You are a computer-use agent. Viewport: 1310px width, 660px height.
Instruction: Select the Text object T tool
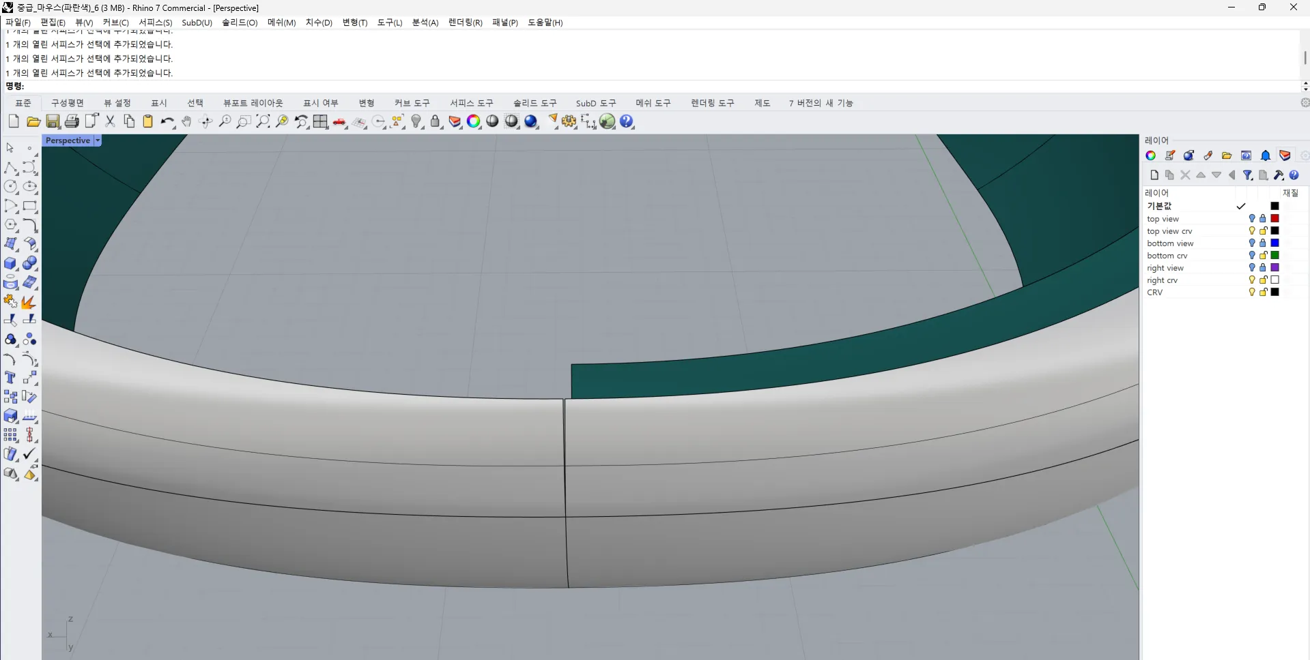11,378
